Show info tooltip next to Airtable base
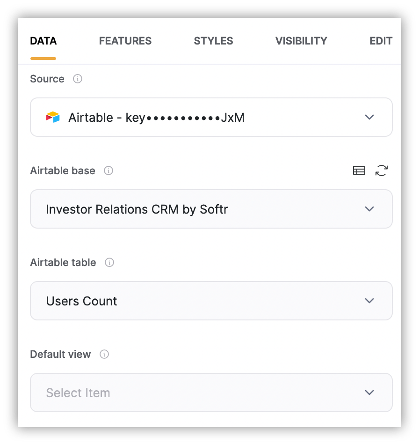 [108, 171]
